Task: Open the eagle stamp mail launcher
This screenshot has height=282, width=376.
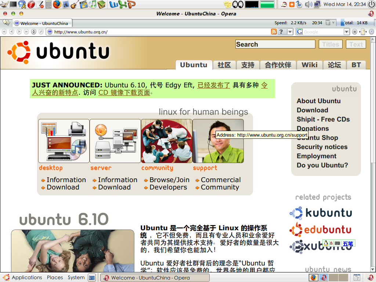Action: tap(66, 4)
